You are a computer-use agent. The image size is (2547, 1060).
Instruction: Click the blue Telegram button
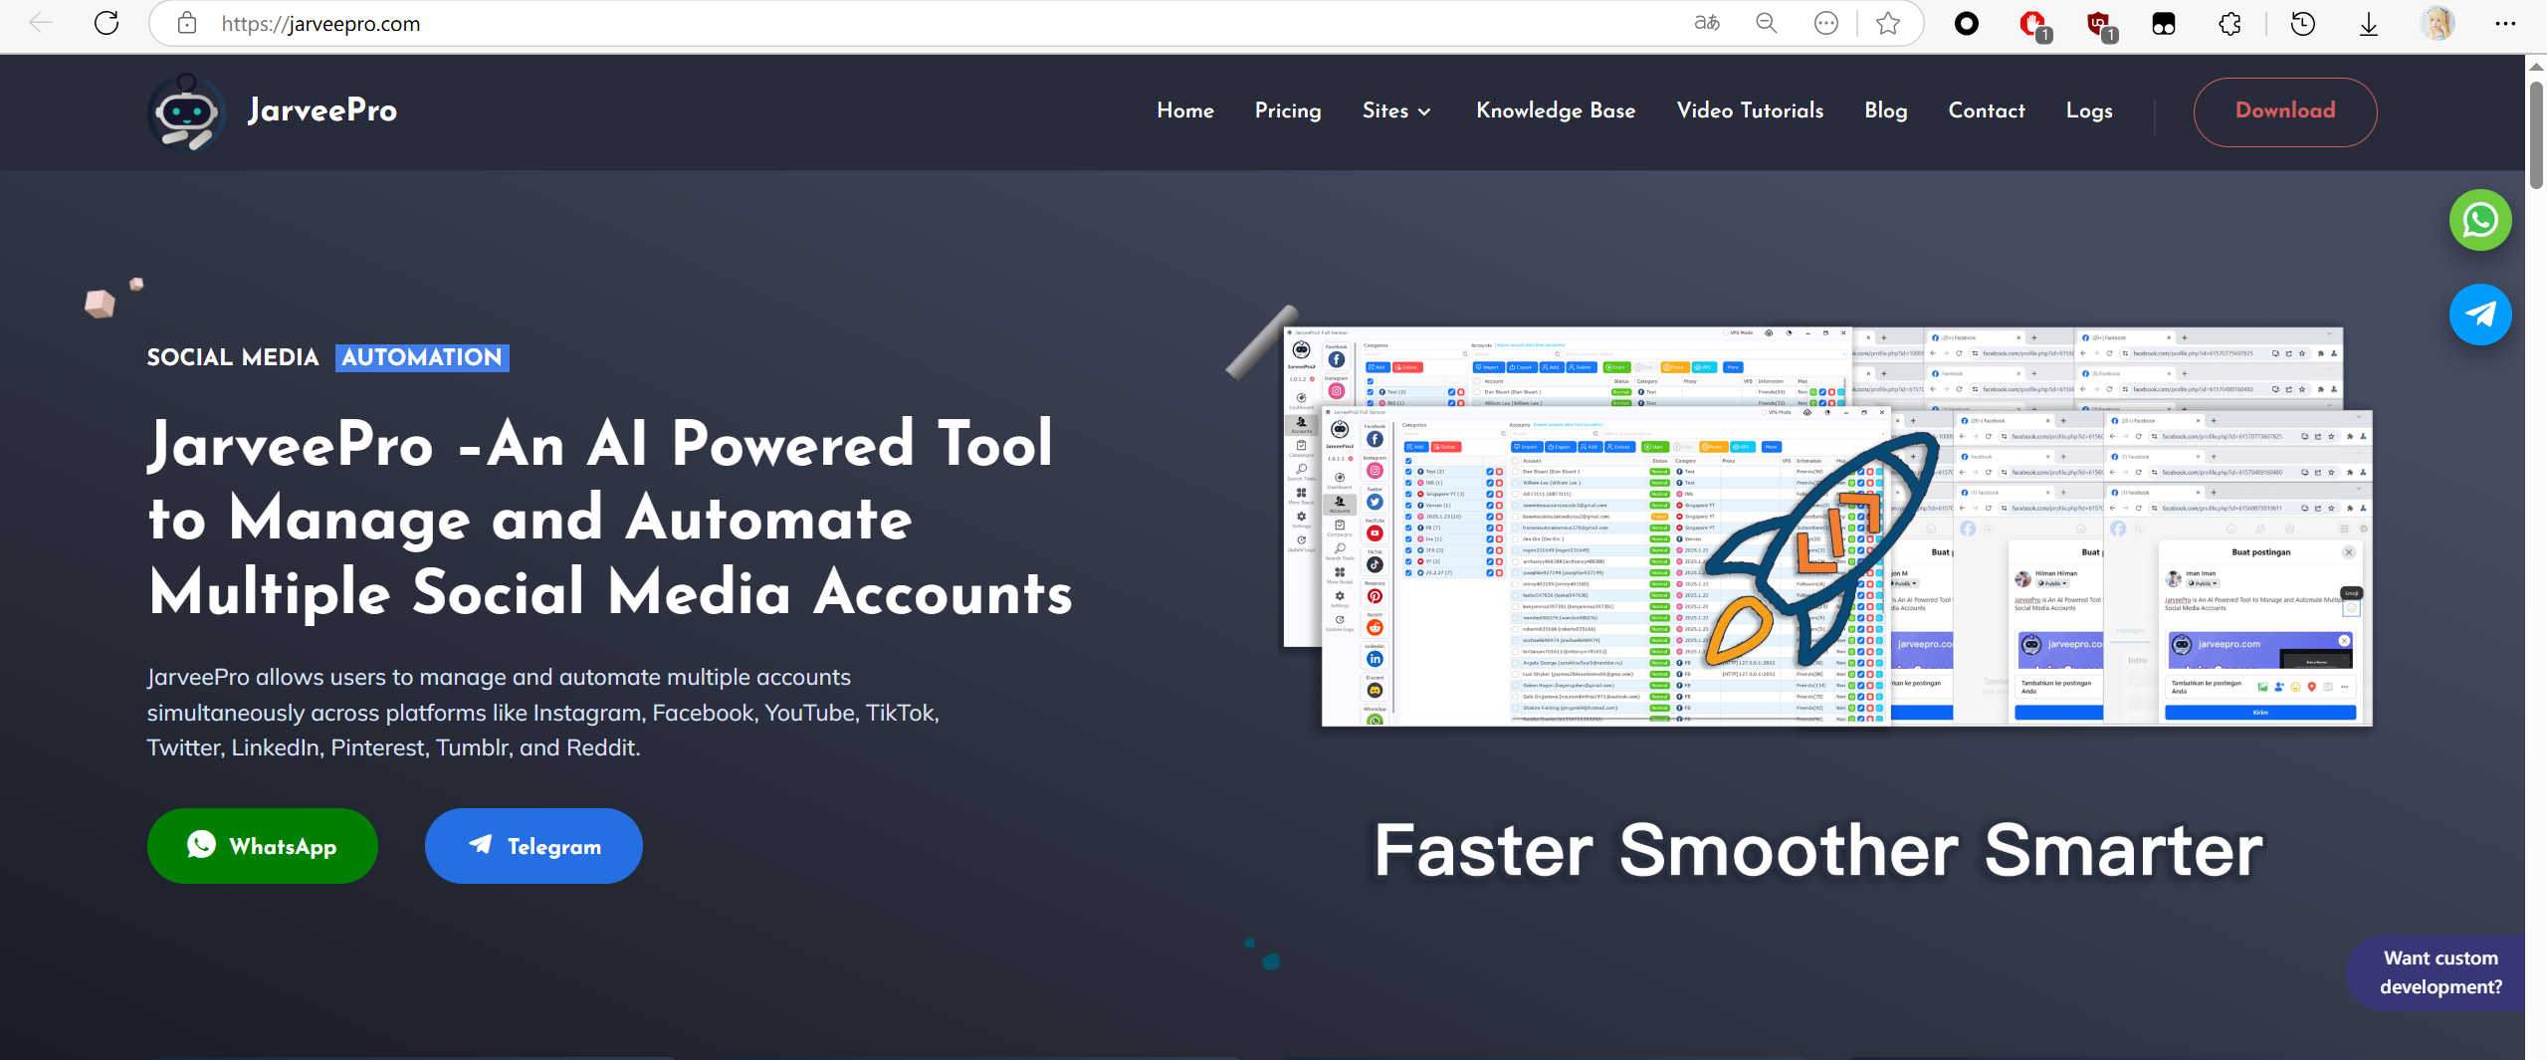[x=533, y=846]
